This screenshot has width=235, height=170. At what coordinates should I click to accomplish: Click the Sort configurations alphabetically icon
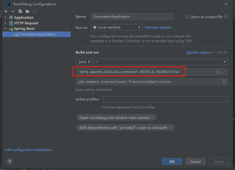click(35, 11)
